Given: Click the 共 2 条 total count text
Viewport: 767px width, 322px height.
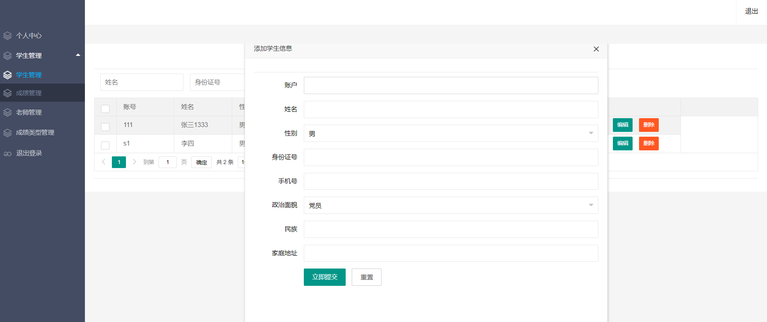Looking at the screenshot, I should coord(225,162).
